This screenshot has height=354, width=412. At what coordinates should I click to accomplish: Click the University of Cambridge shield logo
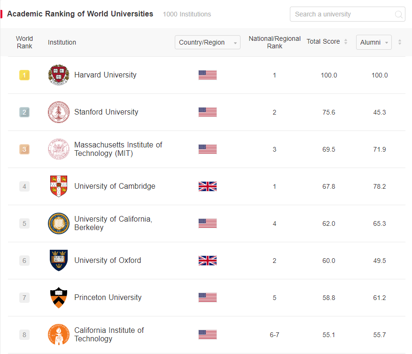[x=59, y=186]
